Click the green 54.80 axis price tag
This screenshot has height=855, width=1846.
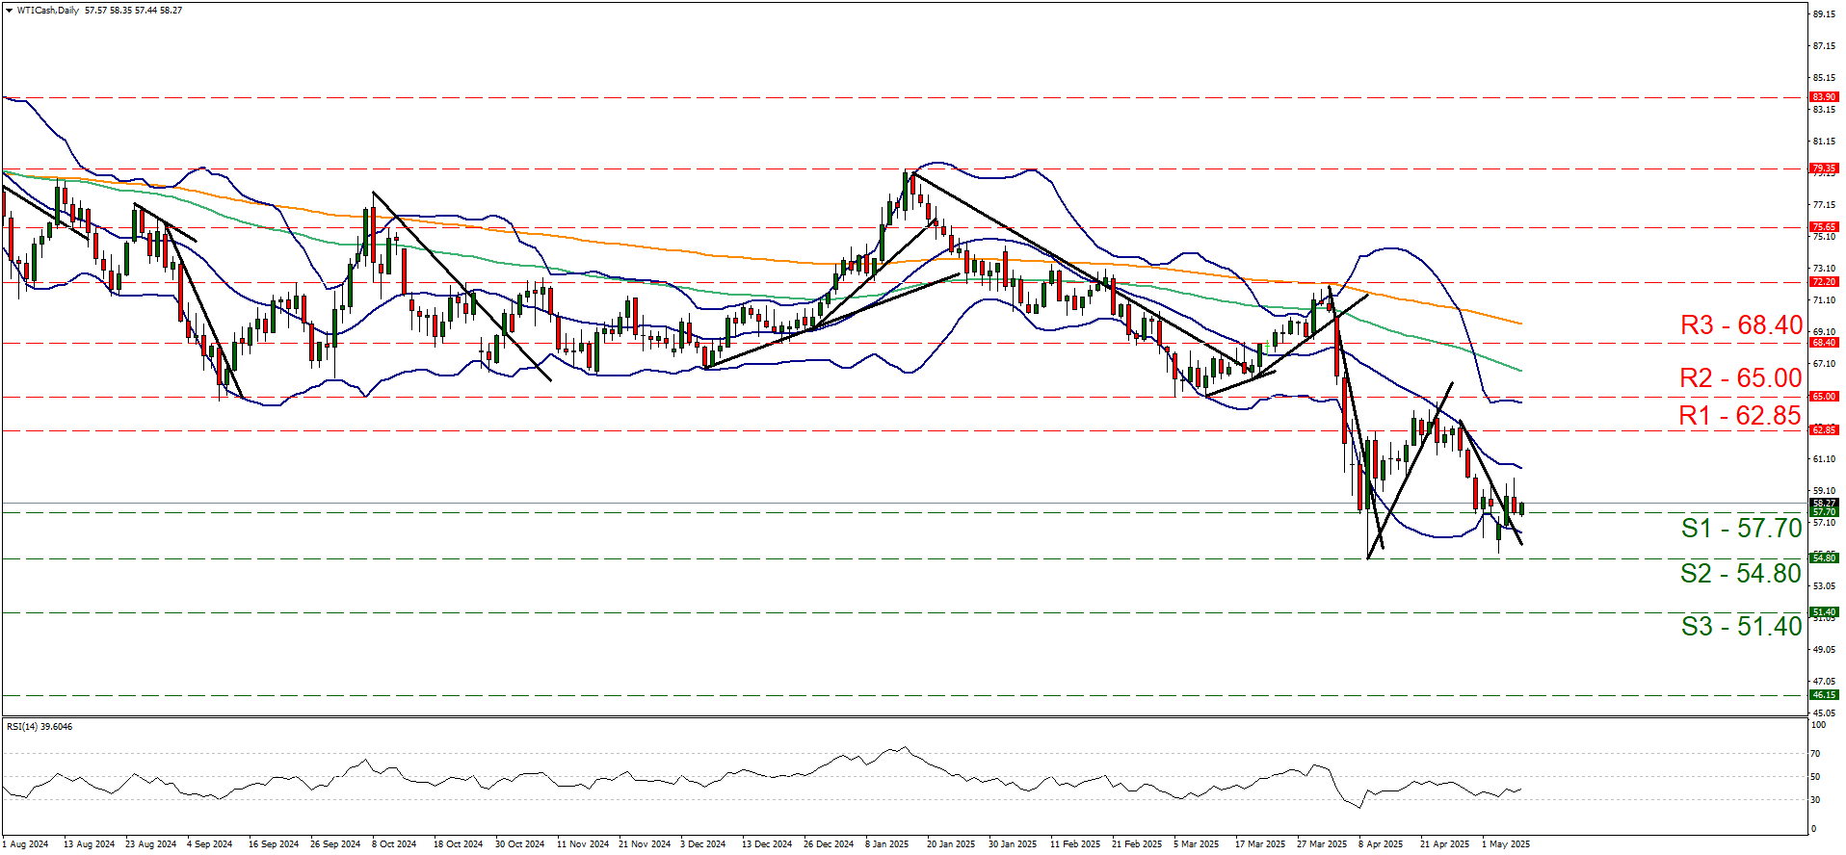[x=1823, y=557]
